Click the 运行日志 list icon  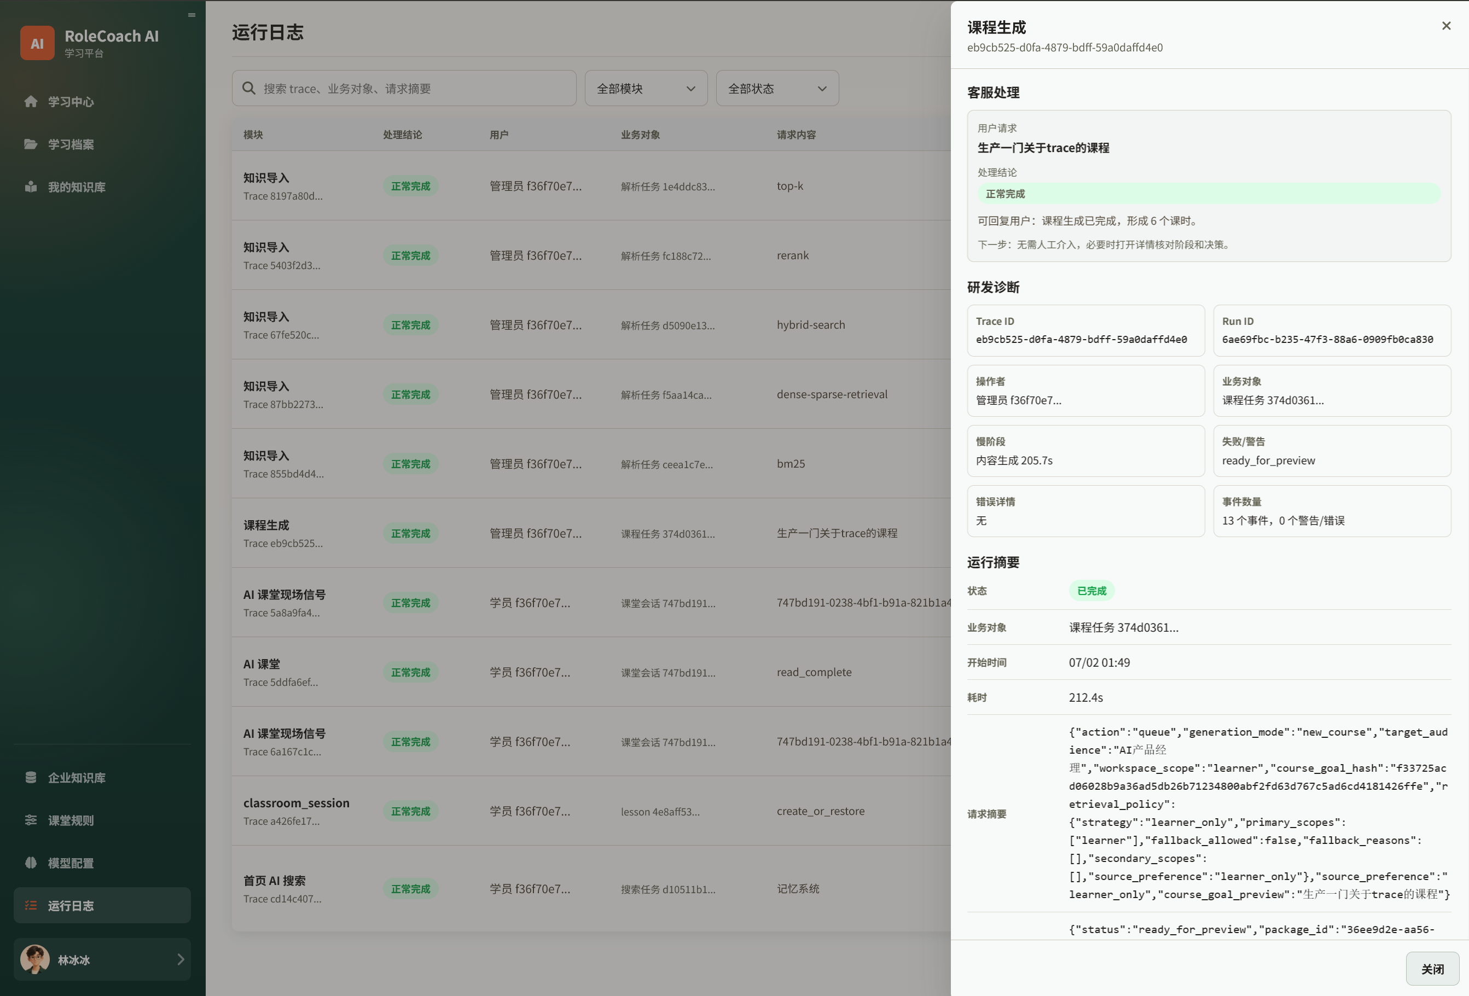30,906
